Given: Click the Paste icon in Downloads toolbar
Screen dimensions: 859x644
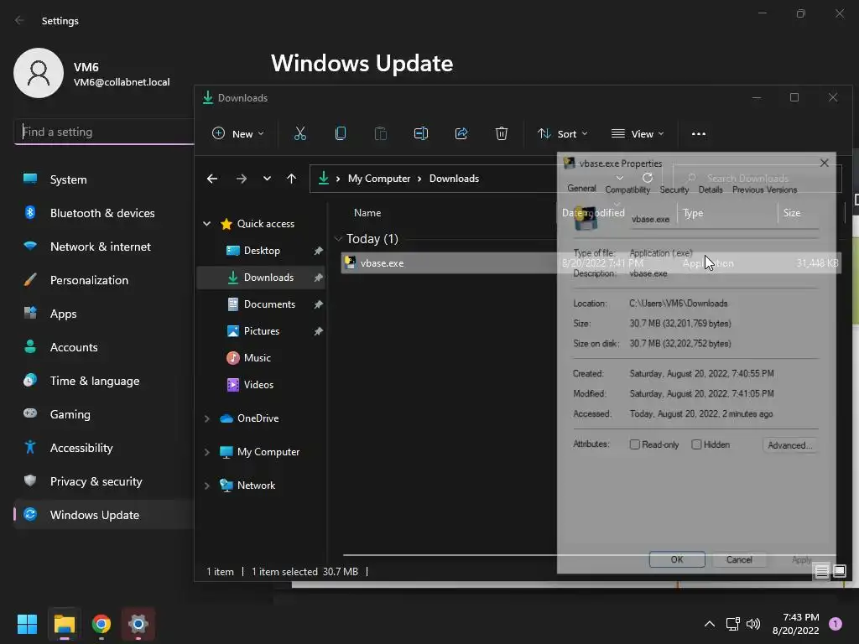Looking at the screenshot, I should [380, 133].
